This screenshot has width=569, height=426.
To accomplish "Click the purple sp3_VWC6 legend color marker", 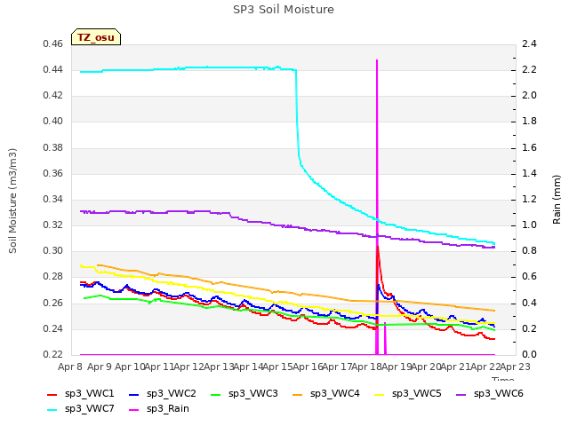I will click(461, 394).
